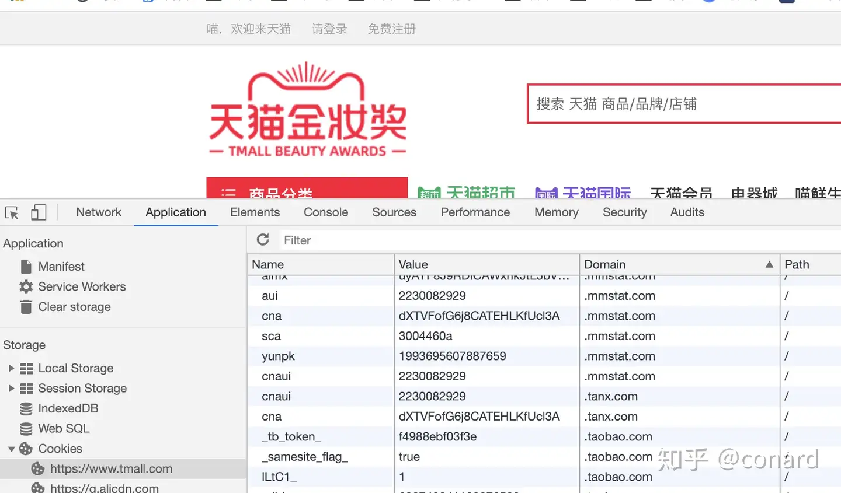
Task: Select the sca cookie row
Action: (544, 336)
